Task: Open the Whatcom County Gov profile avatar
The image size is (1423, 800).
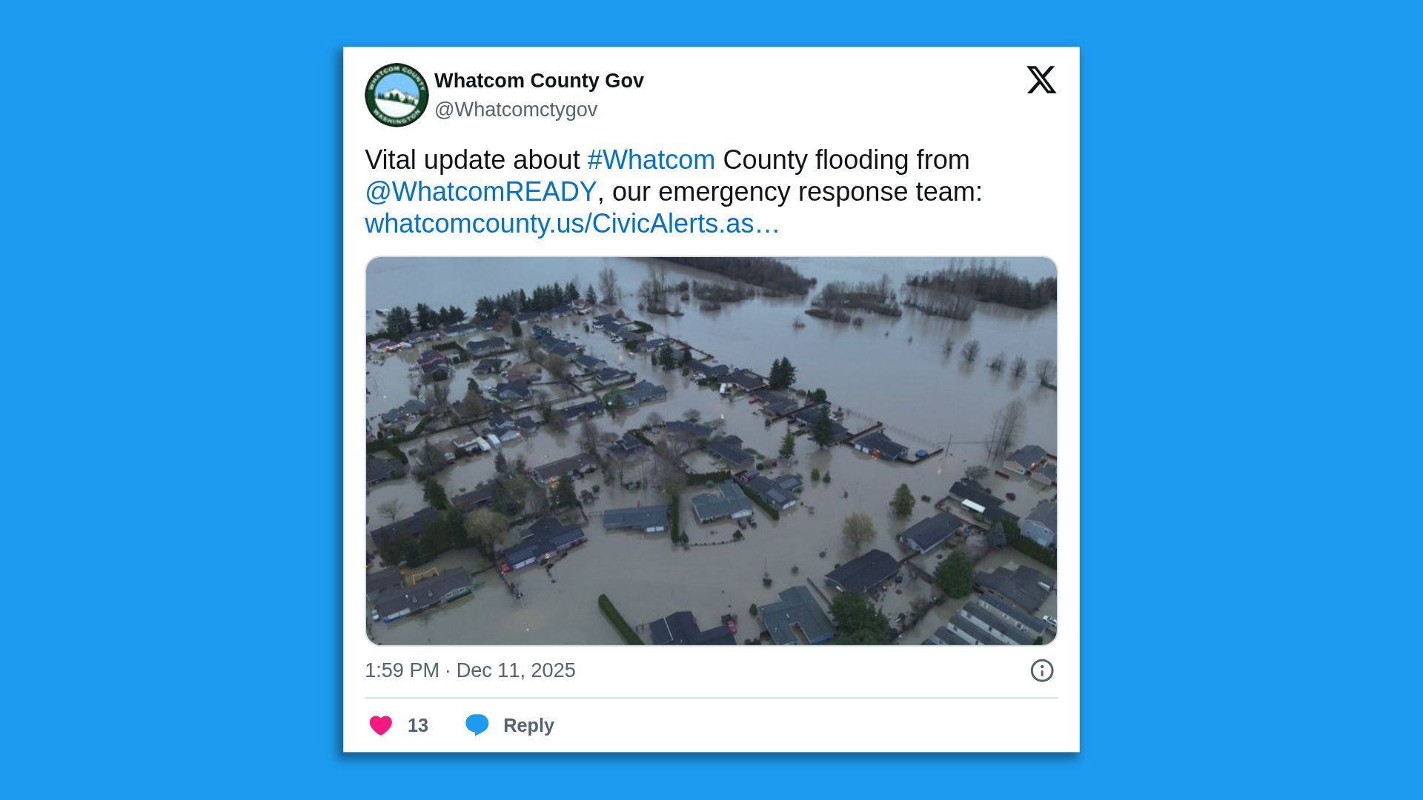Action: (x=397, y=95)
